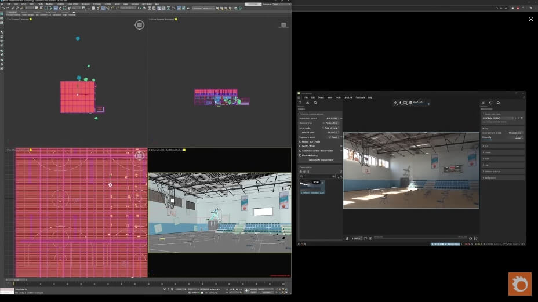This screenshot has height=302, width=538.
Task: Click the ViewCube in the bottom-left viewport
Action: point(139,155)
